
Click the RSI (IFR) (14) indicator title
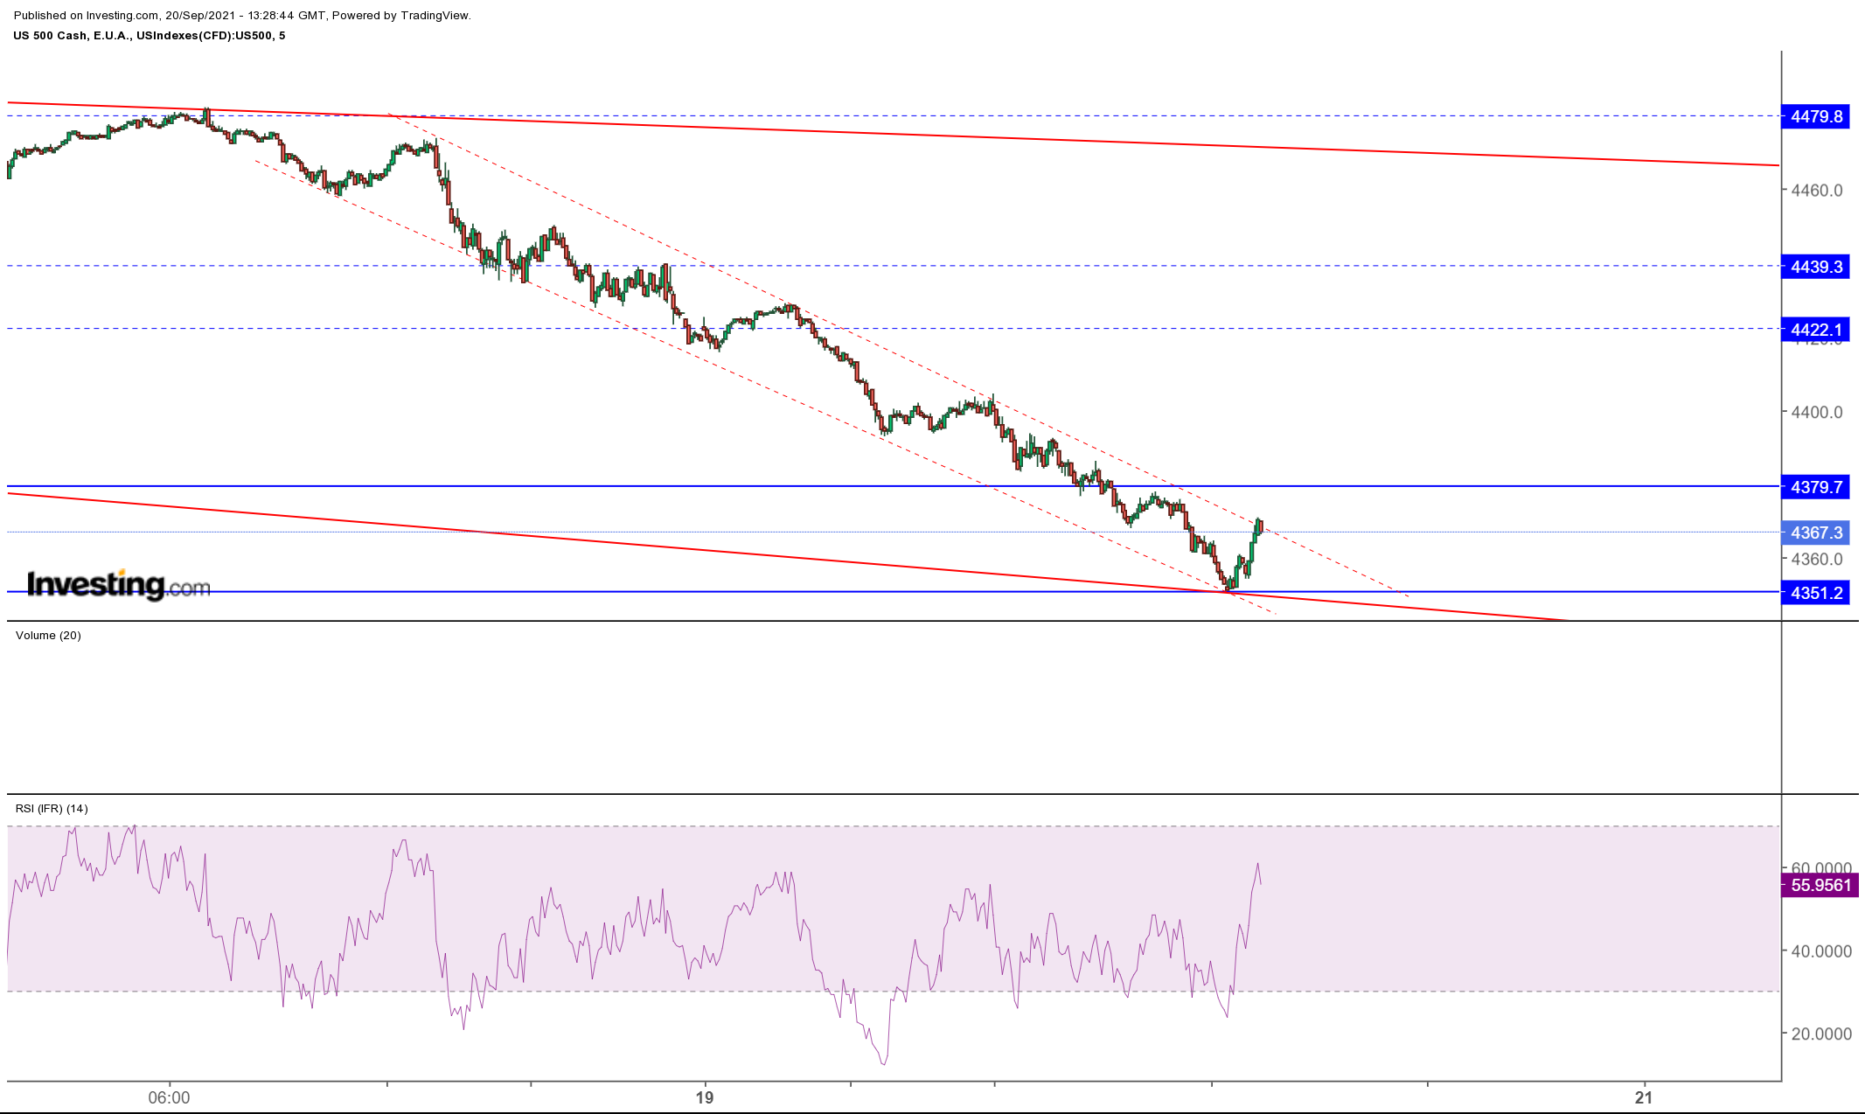(x=52, y=809)
